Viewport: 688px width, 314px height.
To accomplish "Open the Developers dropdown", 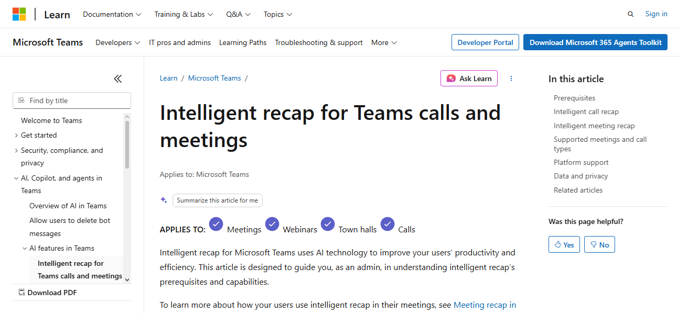I will [x=117, y=42].
